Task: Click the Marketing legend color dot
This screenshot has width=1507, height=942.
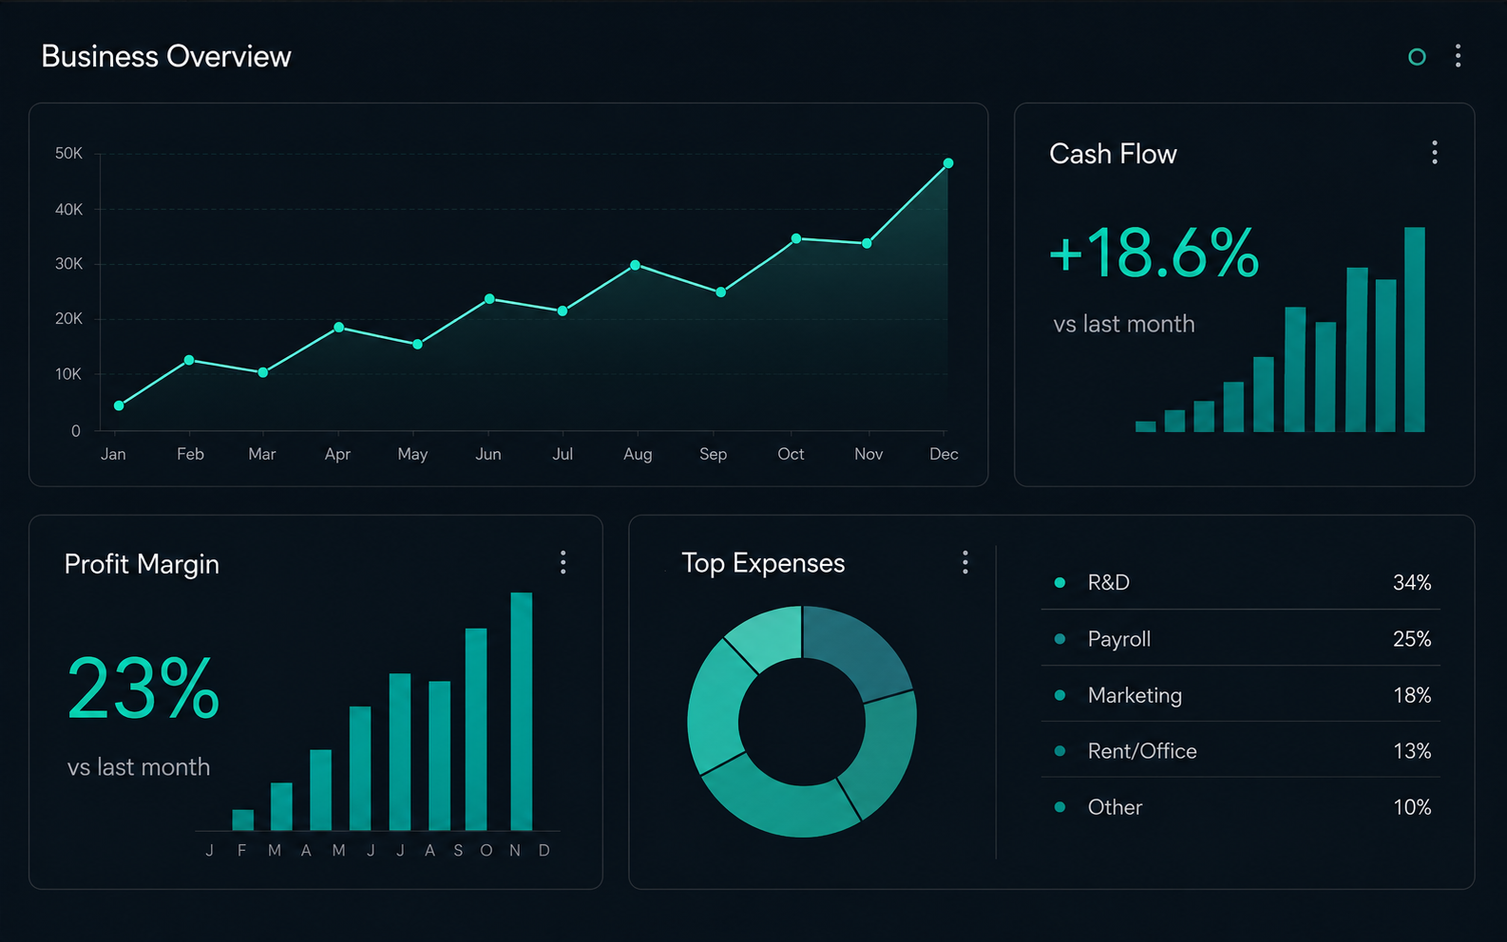Action: pyautogui.click(x=1059, y=695)
